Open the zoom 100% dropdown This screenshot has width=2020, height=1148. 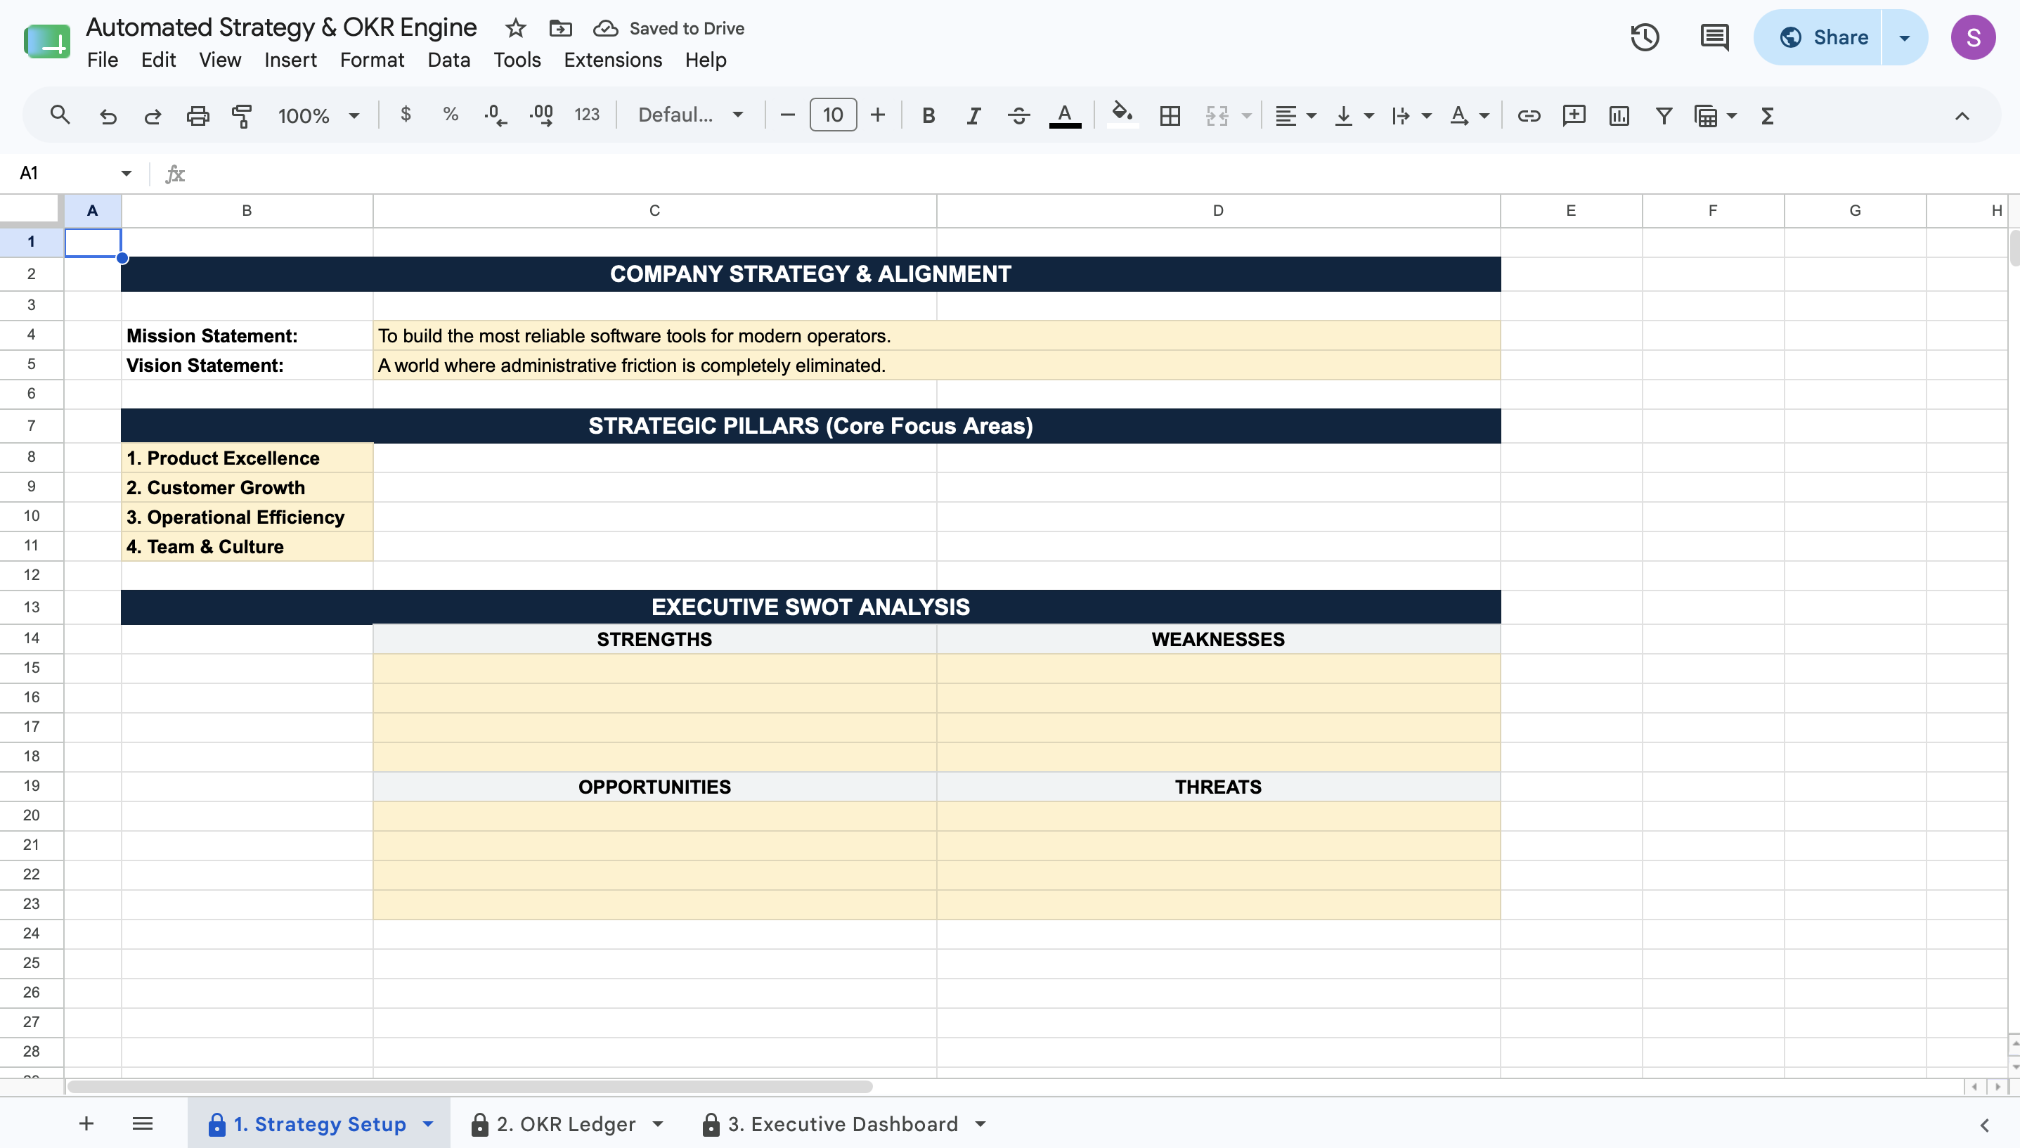click(x=318, y=116)
